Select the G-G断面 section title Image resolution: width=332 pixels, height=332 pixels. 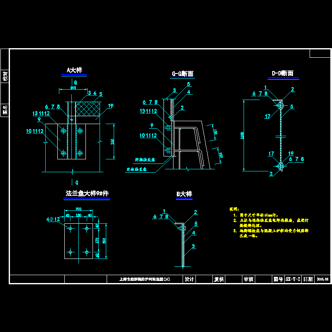tap(183, 74)
